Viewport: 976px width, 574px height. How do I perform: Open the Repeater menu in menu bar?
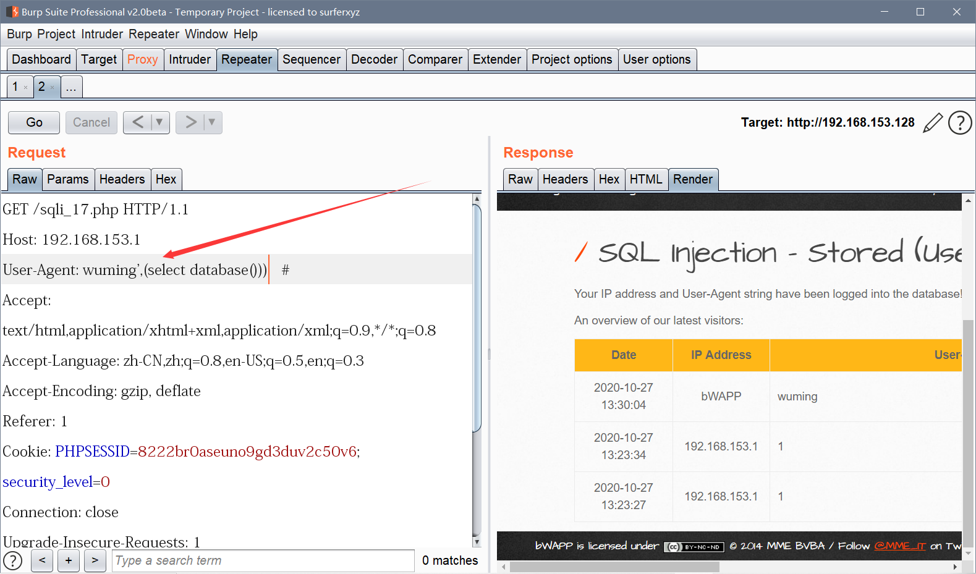pos(154,34)
